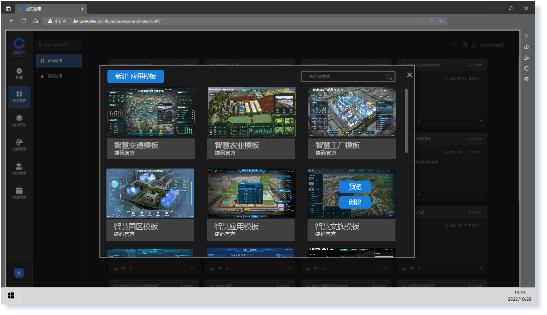Open the user account 13505759779
The image size is (547, 315).
pos(491,45)
